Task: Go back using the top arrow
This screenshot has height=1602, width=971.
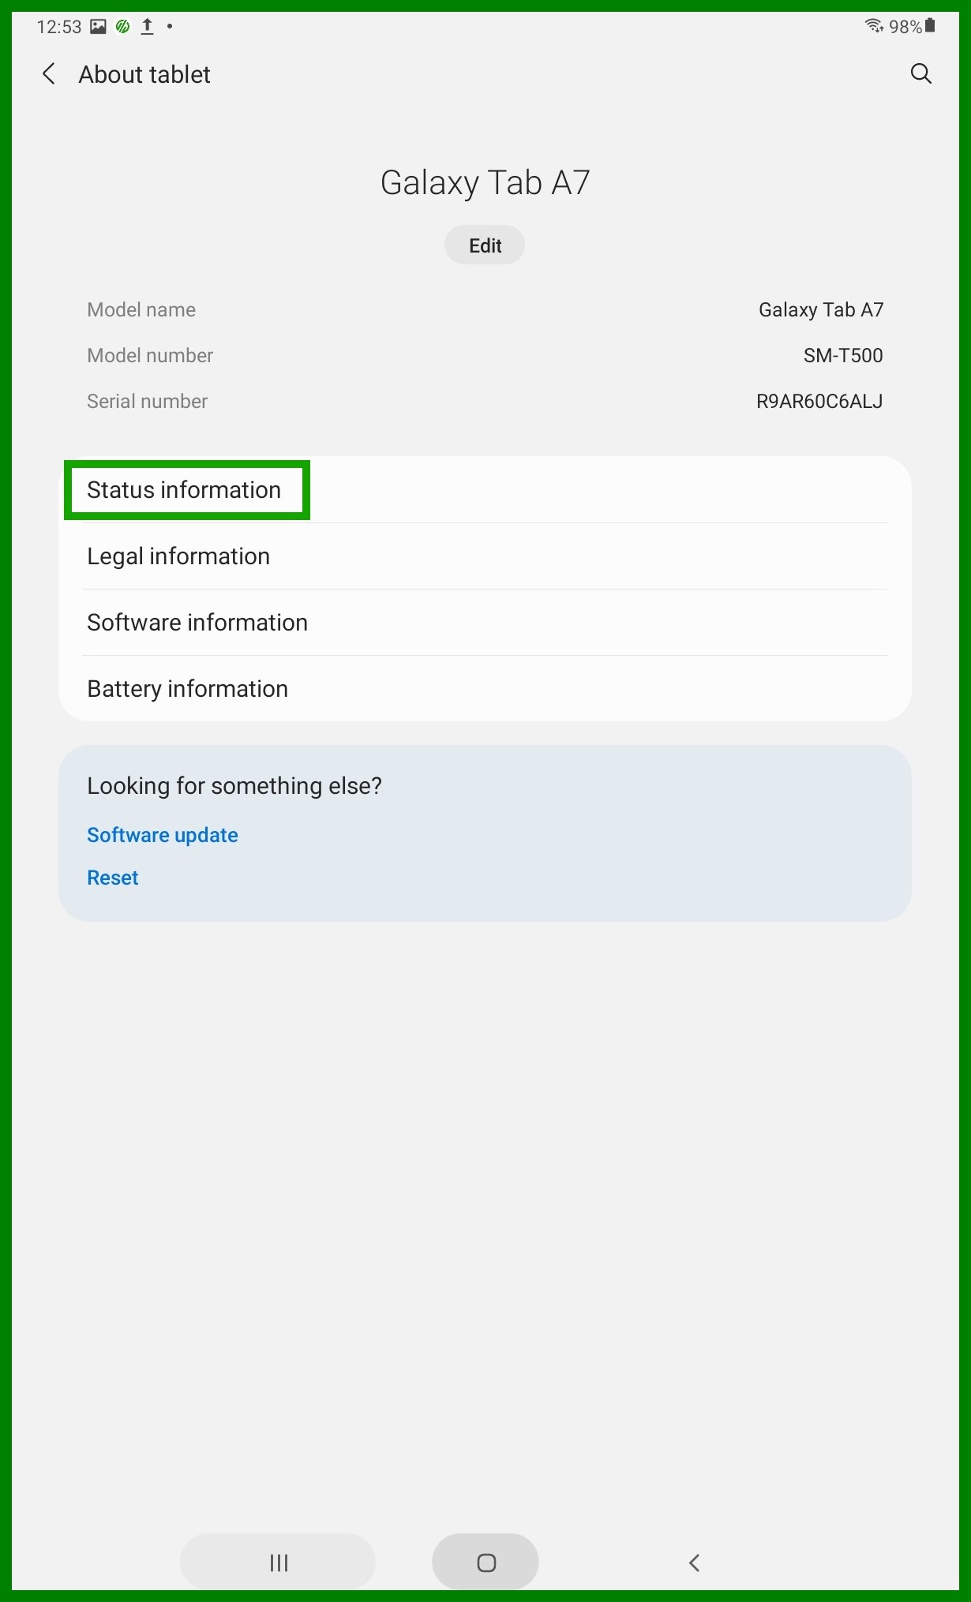Action: 49,74
